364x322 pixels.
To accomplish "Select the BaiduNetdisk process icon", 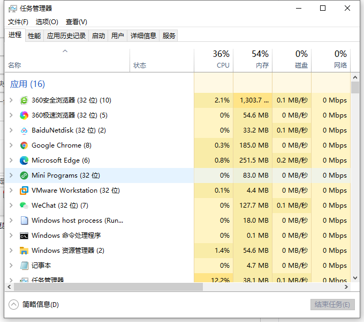I will pos(24,130).
